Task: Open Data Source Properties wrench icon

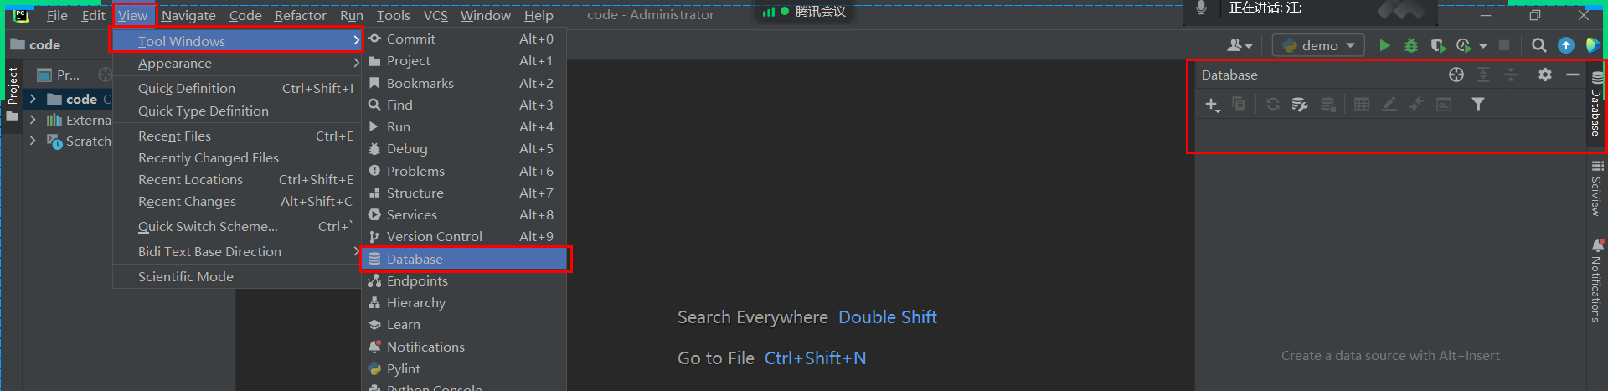Action: click(x=1299, y=105)
